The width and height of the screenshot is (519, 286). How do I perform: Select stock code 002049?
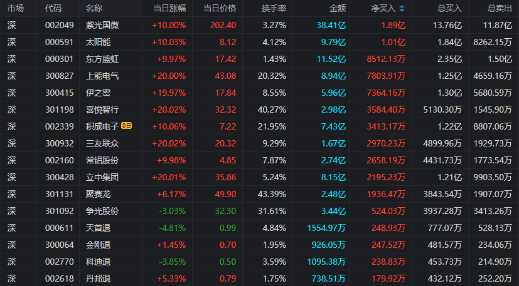tap(59, 25)
